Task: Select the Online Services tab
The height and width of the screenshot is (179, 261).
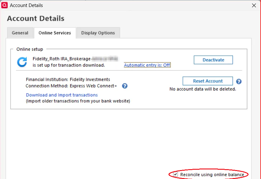Action: coord(55,33)
